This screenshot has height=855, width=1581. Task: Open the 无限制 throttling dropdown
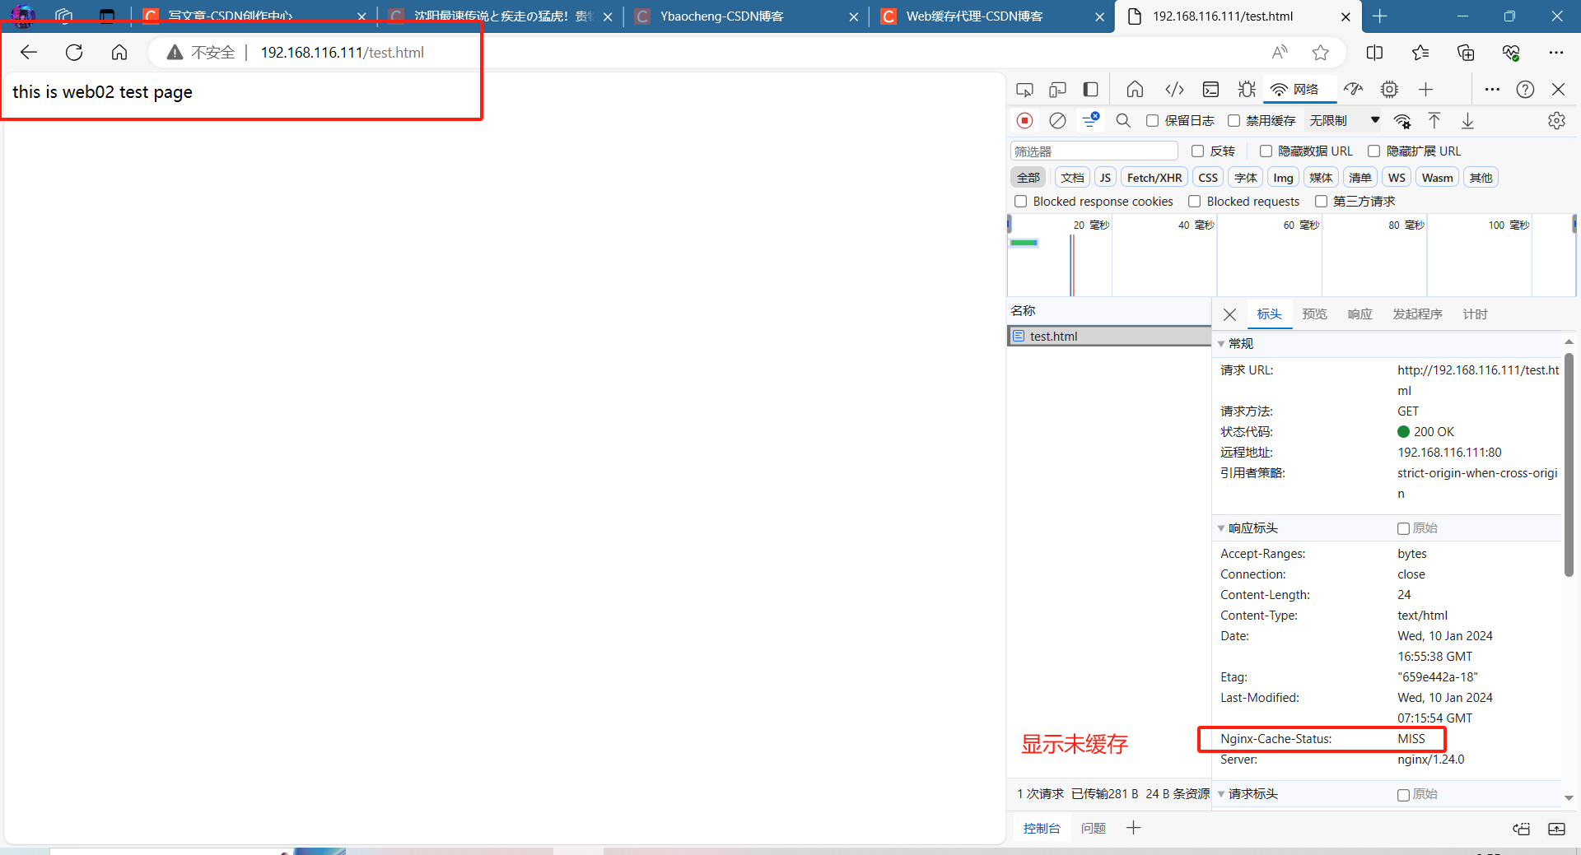pyautogui.click(x=1344, y=121)
